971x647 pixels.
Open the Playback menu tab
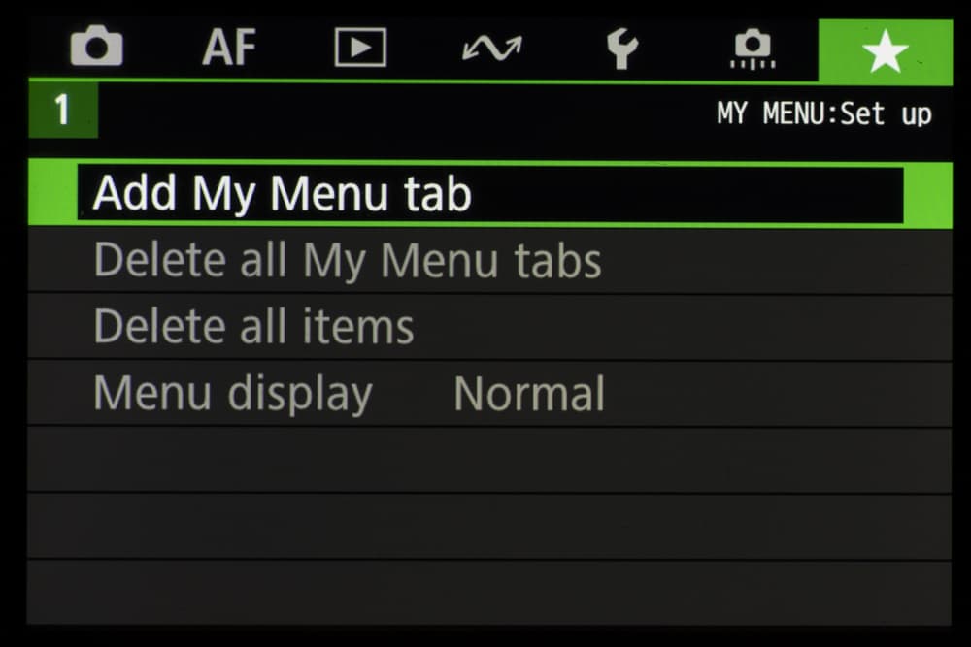[360, 47]
